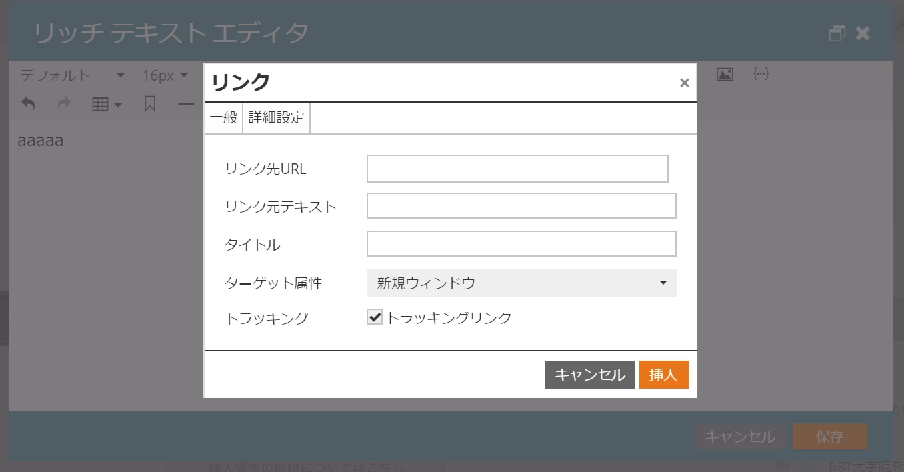Click キャンセル in the リンク dialog
The image size is (904, 472).
click(590, 375)
